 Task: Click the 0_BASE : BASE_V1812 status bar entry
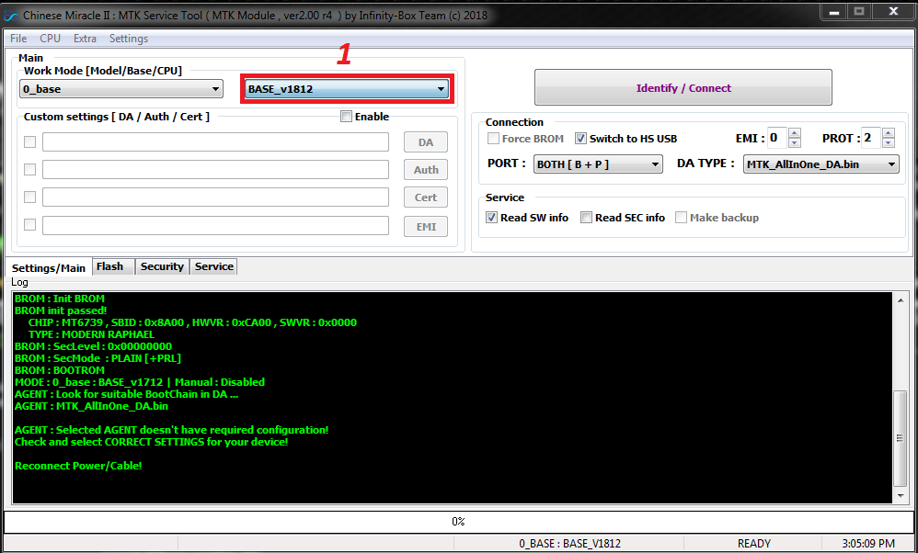pos(569,544)
